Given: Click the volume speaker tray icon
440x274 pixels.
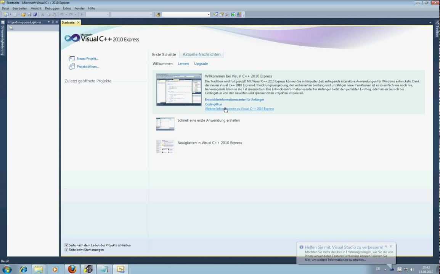Looking at the screenshot, I should point(412,269).
